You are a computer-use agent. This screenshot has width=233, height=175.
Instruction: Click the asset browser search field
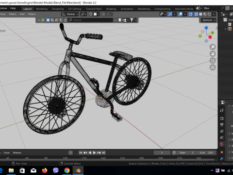91,20
